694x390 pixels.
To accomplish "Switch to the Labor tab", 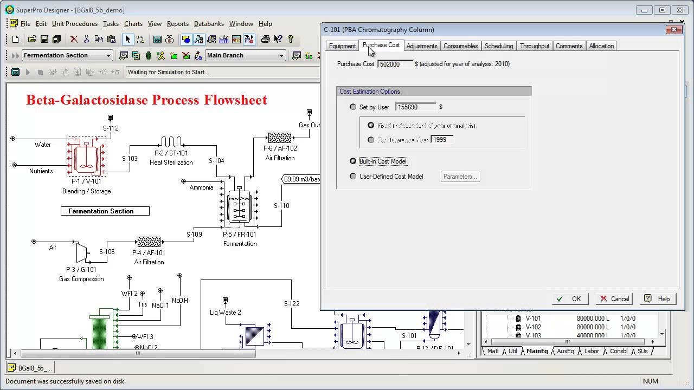I will [x=592, y=351].
